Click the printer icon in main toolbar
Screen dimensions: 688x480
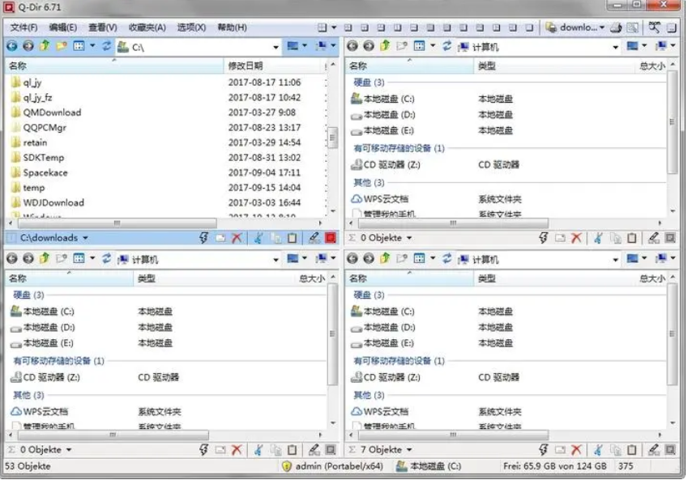[x=617, y=28]
